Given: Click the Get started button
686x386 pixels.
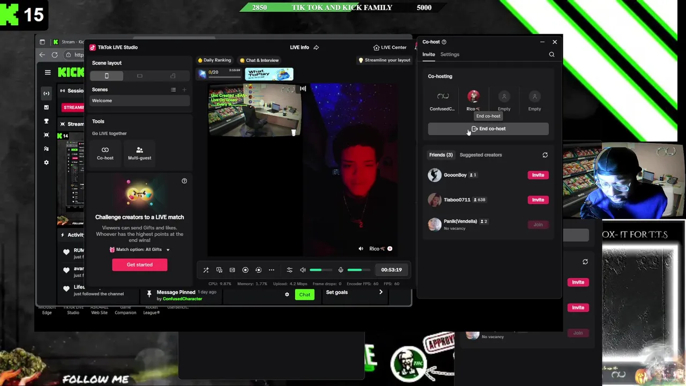Looking at the screenshot, I should [139, 264].
